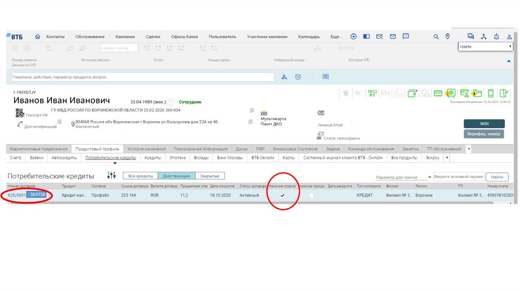Click the magnifying glass search icon
The width and height of the screenshot is (520, 291).
(x=436, y=37)
